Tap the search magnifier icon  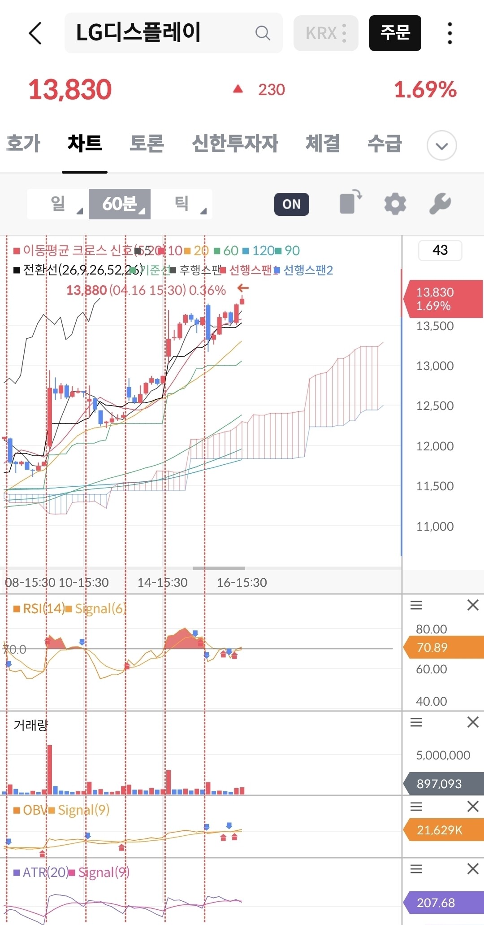click(x=263, y=33)
